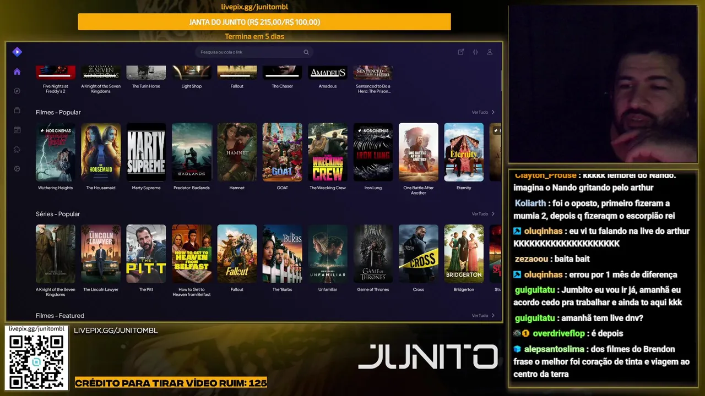Click the 'Five Nights at Freddy's 2' title

(56, 89)
